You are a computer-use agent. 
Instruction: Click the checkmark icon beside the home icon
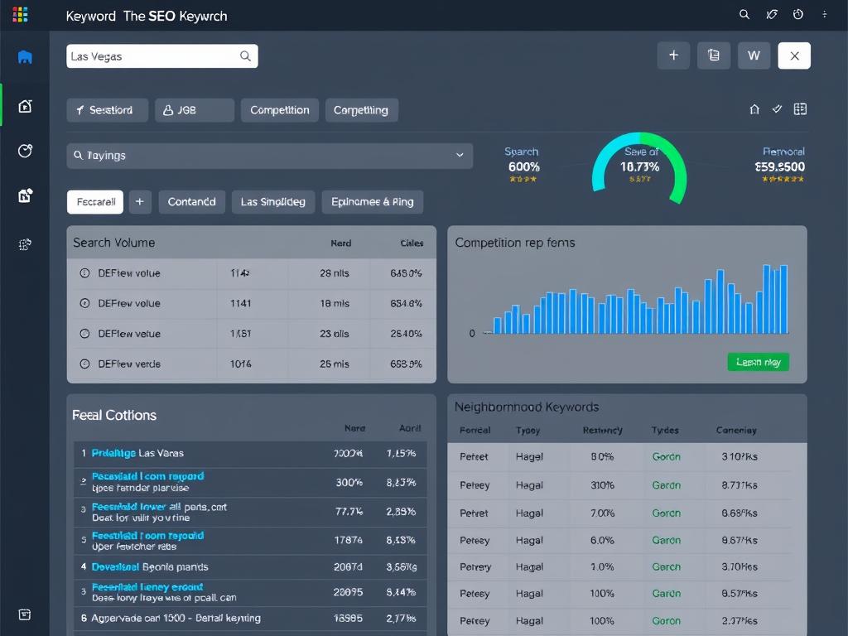[x=777, y=108]
